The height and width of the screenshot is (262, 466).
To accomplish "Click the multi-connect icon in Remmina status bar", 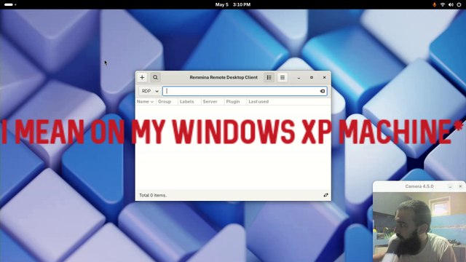I will [325, 195].
